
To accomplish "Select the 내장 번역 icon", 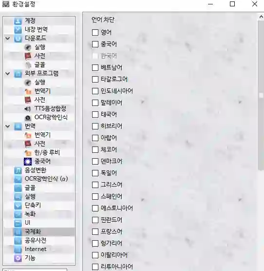I will pyautogui.click(x=18, y=30).
